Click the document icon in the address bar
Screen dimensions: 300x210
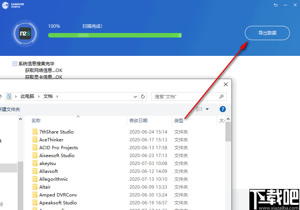click(9, 96)
